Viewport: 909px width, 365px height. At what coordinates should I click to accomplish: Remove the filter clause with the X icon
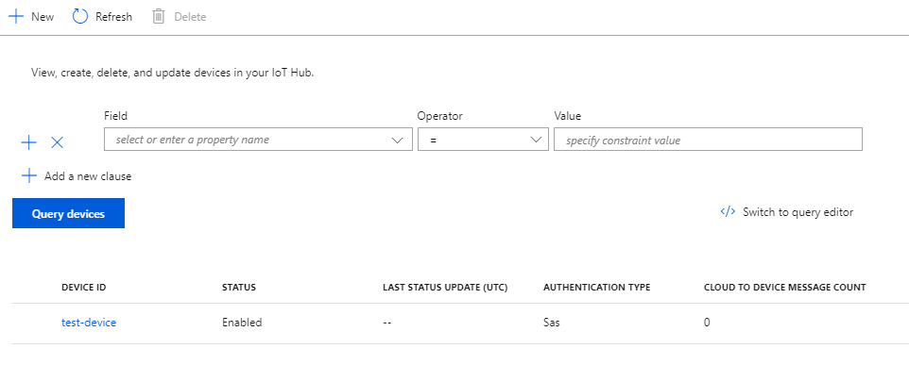pos(57,142)
